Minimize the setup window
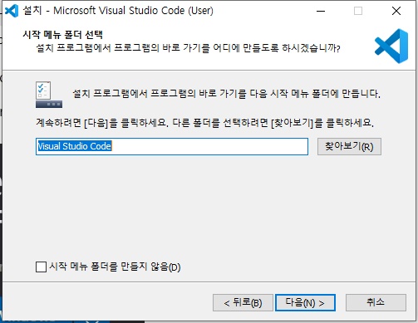 pos(321,11)
